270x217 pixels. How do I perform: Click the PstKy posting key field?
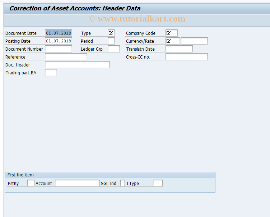point(31,183)
